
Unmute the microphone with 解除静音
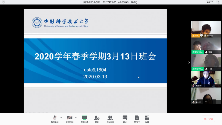point(55,119)
